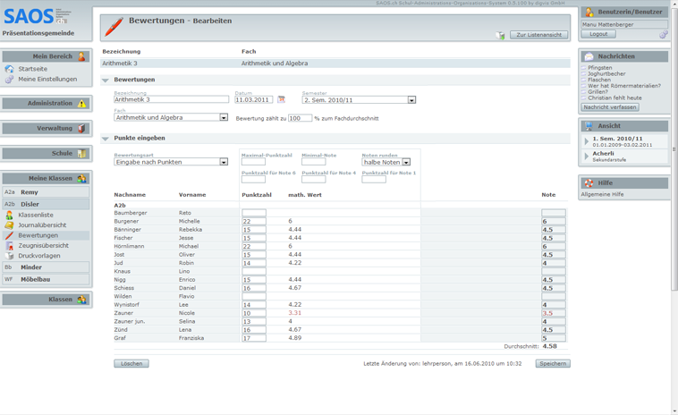Collapse the Punkte eingeben section triangle
Image resolution: width=678 pixels, height=415 pixels.
pyautogui.click(x=105, y=139)
